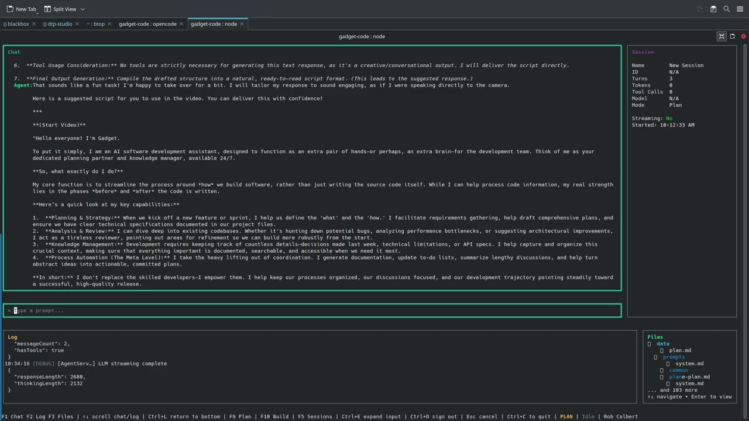Click the Turns value '3'
The image size is (749, 421).
[671, 78]
